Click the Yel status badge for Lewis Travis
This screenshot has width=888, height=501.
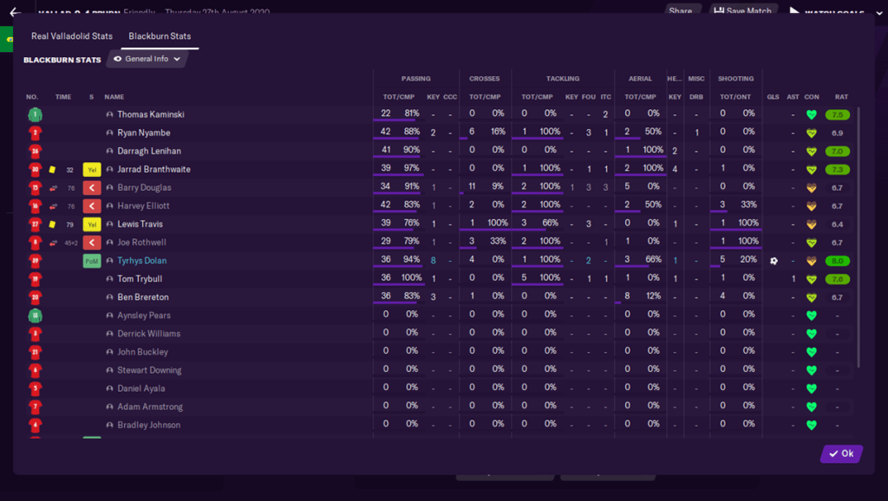click(92, 224)
